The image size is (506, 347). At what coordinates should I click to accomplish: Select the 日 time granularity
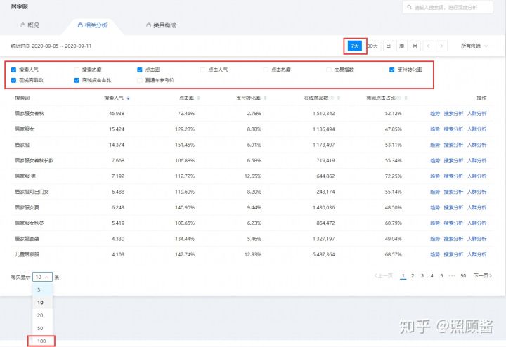389,46
